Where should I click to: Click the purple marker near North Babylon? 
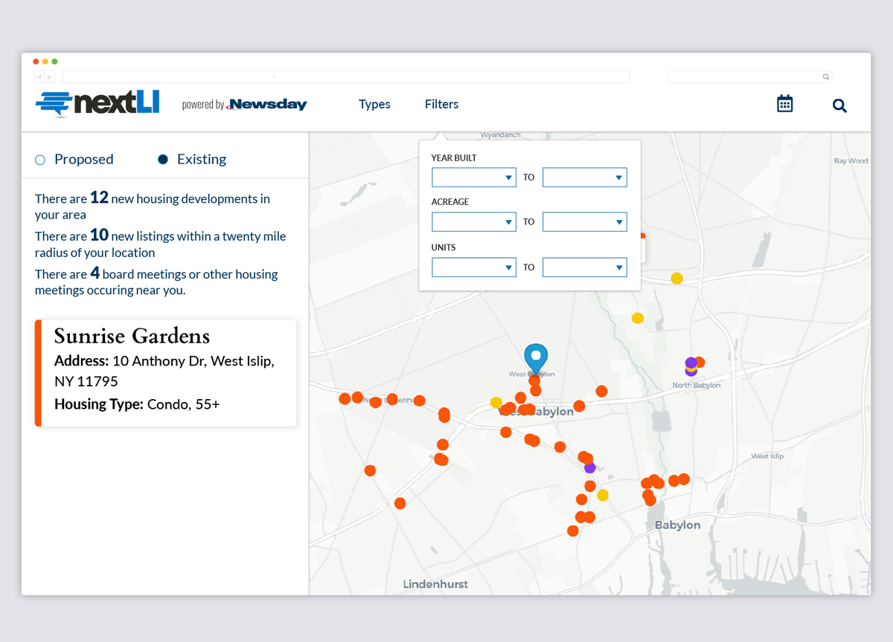coord(691,363)
